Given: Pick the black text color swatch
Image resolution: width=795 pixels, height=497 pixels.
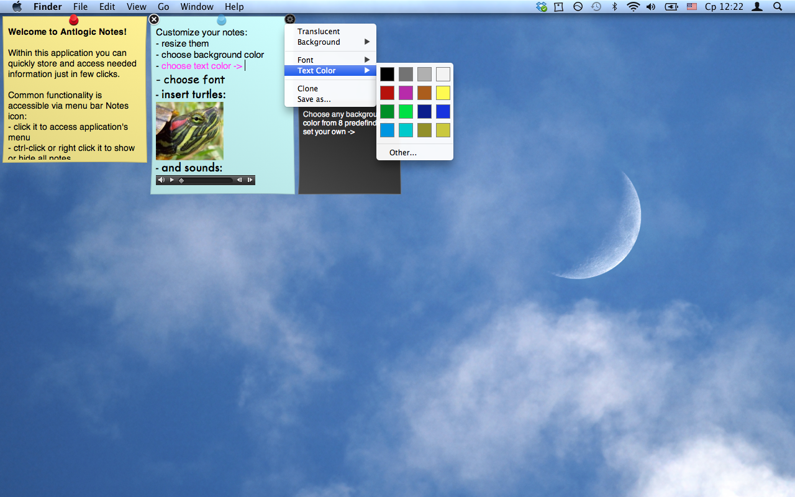Looking at the screenshot, I should [x=387, y=75].
